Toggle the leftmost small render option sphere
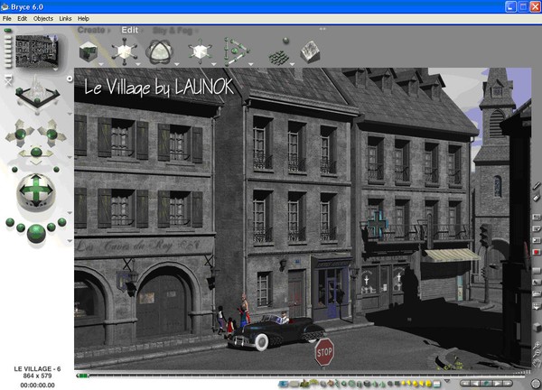This screenshot has width=542, height=390. pos(10,222)
